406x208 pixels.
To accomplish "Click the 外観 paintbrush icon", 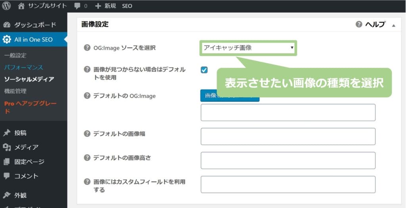I will coord(7,195).
